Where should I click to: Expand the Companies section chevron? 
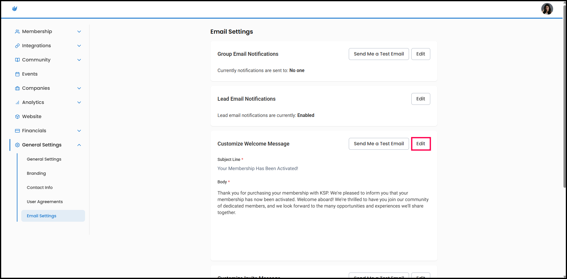point(79,88)
